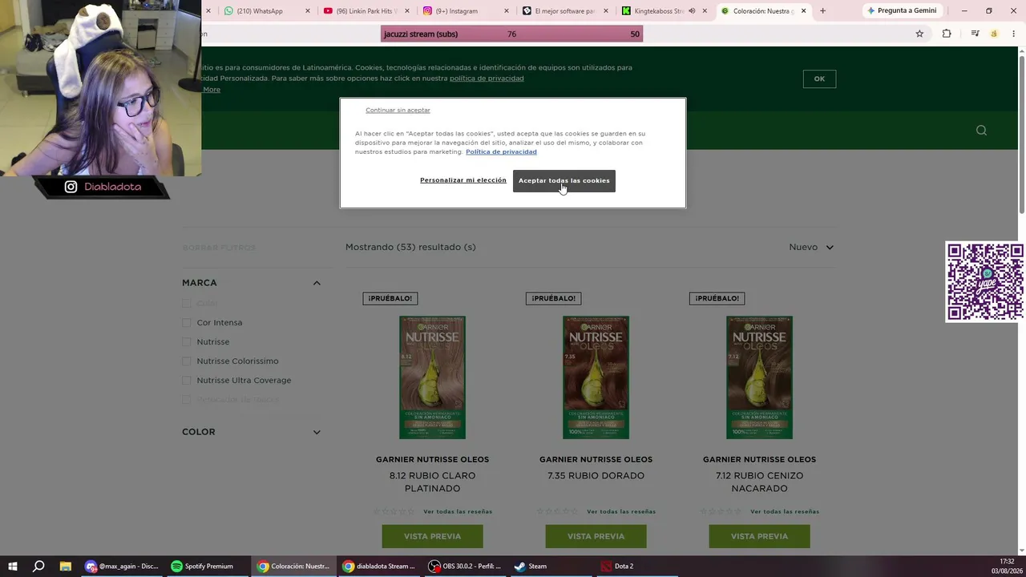See all reviews for 7.12 Rubio Cenizo Nacarado
The height and width of the screenshot is (577, 1026).
785,511
